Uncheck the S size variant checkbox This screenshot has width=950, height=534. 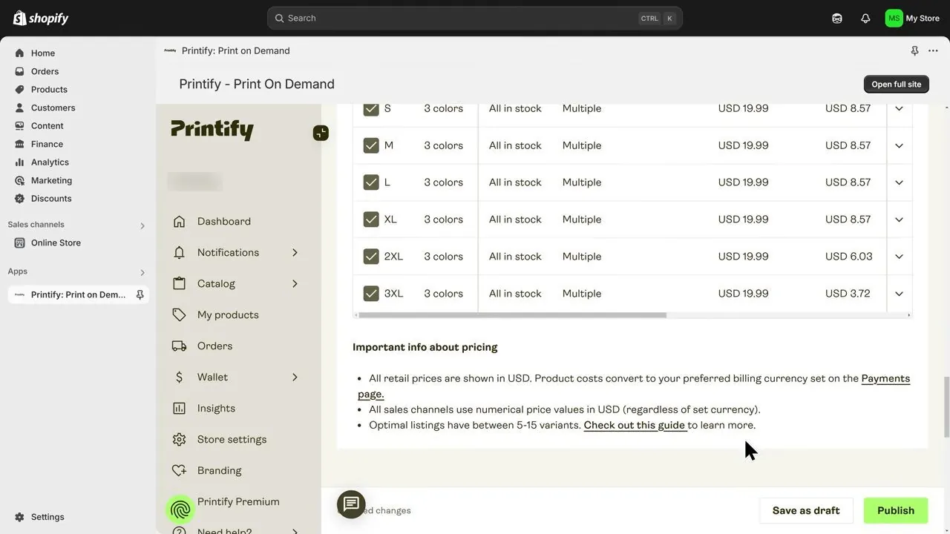pyautogui.click(x=371, y=108)
